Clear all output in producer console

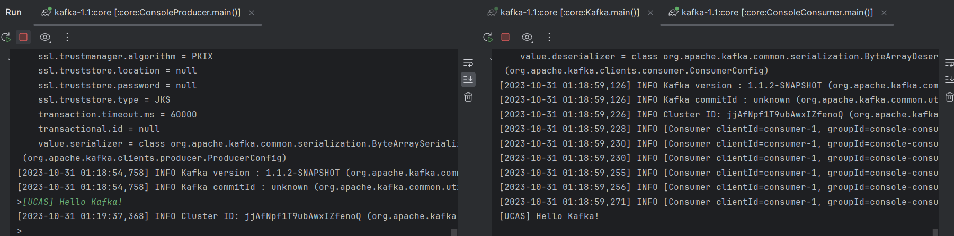click(468, 97)
